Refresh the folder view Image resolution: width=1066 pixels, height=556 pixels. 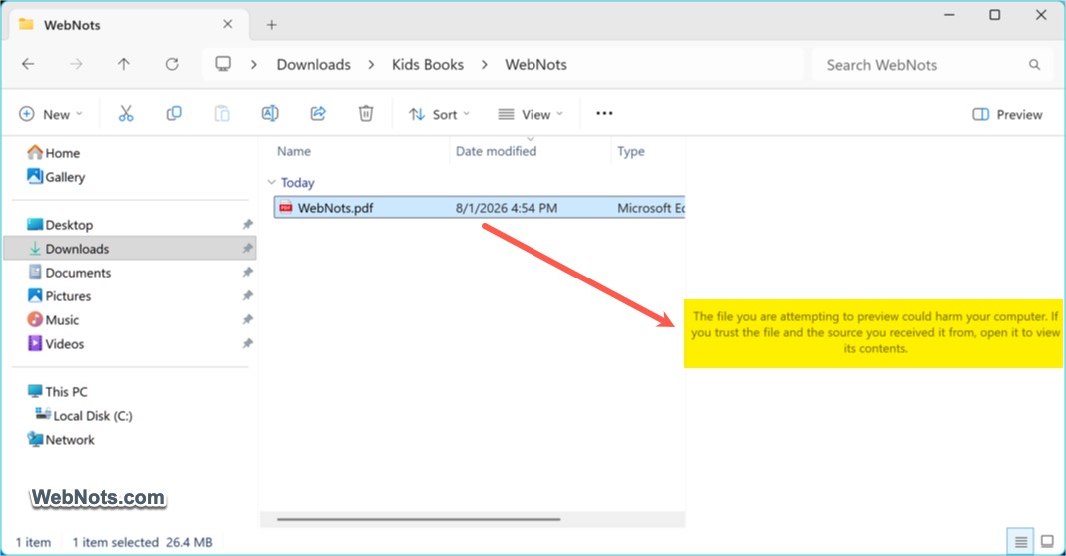(x=172, y=64)
